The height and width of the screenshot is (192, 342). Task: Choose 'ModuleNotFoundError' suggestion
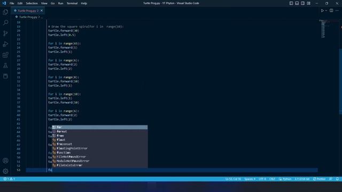100,161
